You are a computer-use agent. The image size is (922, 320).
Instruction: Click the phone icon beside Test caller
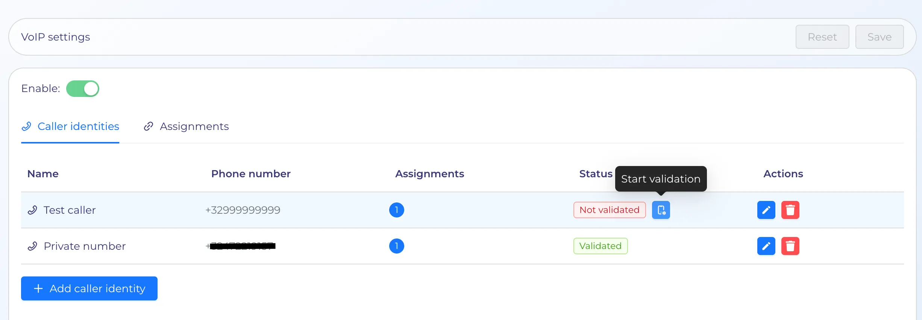click(x=32, y=210)
